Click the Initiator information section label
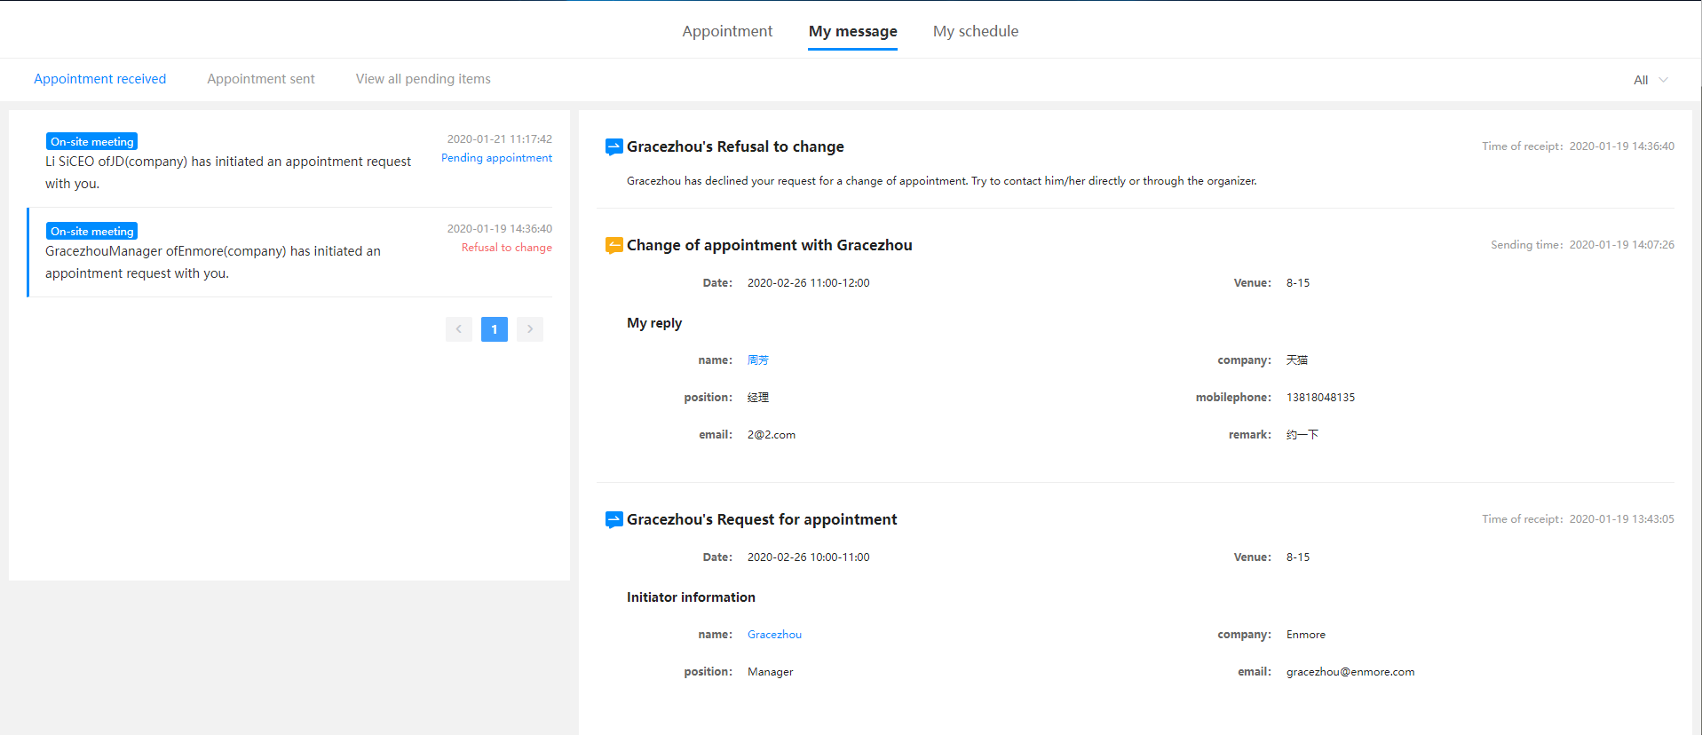The width and height of the screenshot is (1702, 735). 691,597
